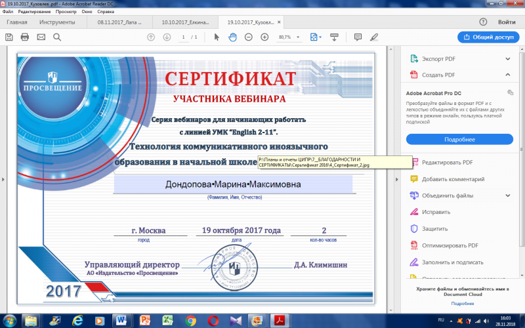Open the Редактирование menu
The width and height of the screenshot is (525, 328).
point(34,11)
